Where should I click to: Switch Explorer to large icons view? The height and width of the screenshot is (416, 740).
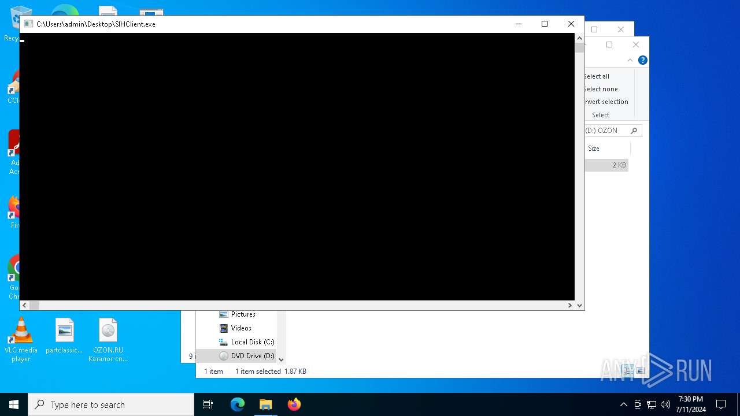click(x=641, y=371)
